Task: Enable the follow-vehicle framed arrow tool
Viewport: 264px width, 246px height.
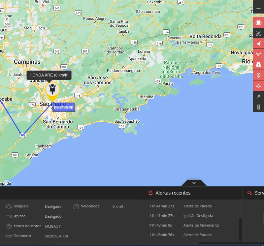Action: (x=258, y=33)
